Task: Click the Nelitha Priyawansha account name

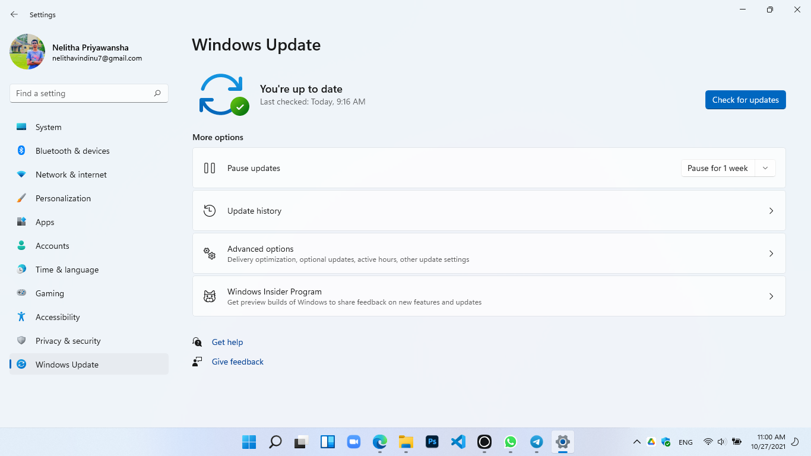Action: (x=90, y=47)
